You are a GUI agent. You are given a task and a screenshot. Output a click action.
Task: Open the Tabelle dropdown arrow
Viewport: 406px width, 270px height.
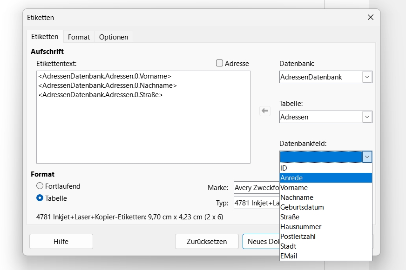point(367,117)
